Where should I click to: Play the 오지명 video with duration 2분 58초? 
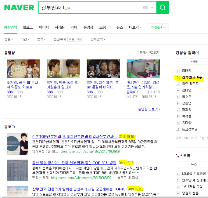coord(23,69)
